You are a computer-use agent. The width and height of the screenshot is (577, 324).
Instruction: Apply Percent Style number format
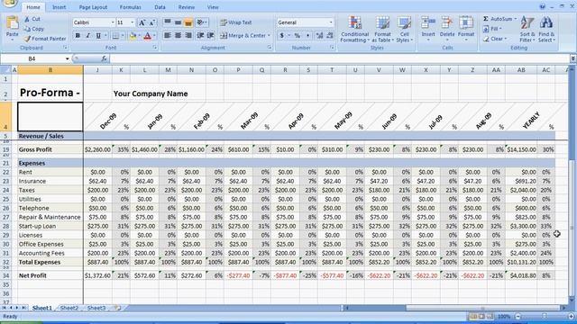(297, 36)
